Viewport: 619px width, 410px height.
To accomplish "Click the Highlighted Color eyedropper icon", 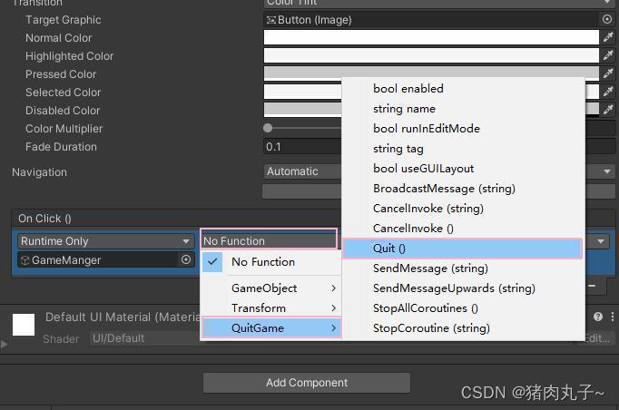I will click(608, 55).
